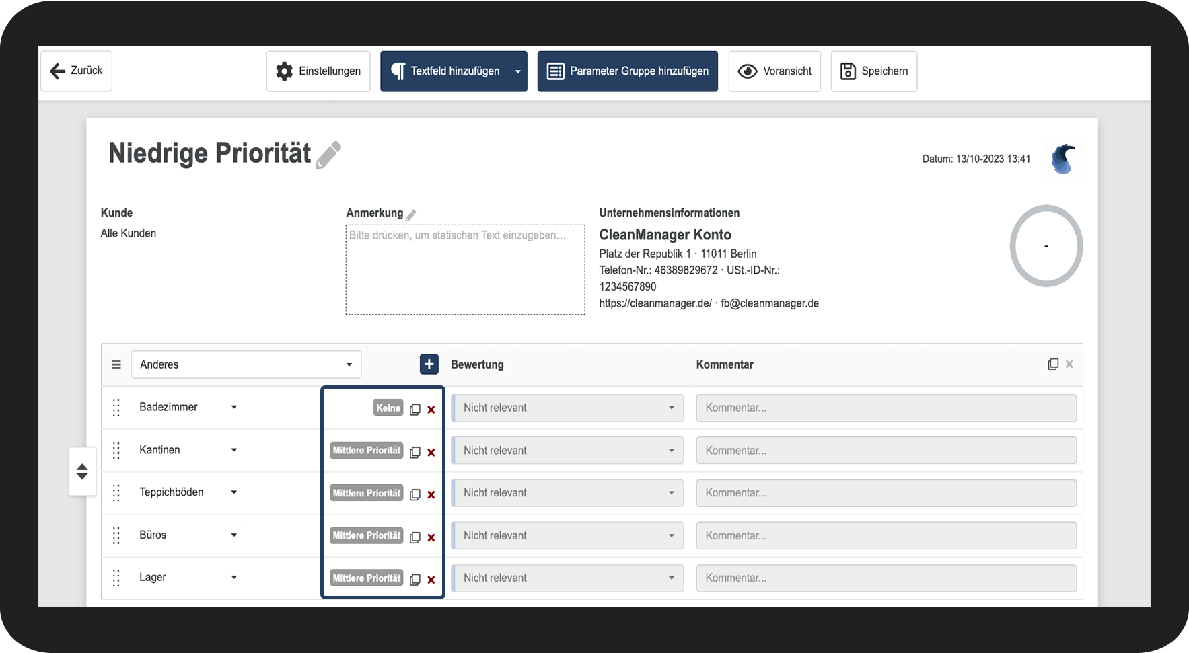Expand the Büros name dropdown arrow
This screenshot has width=1189, height=653.
point(233,535)
